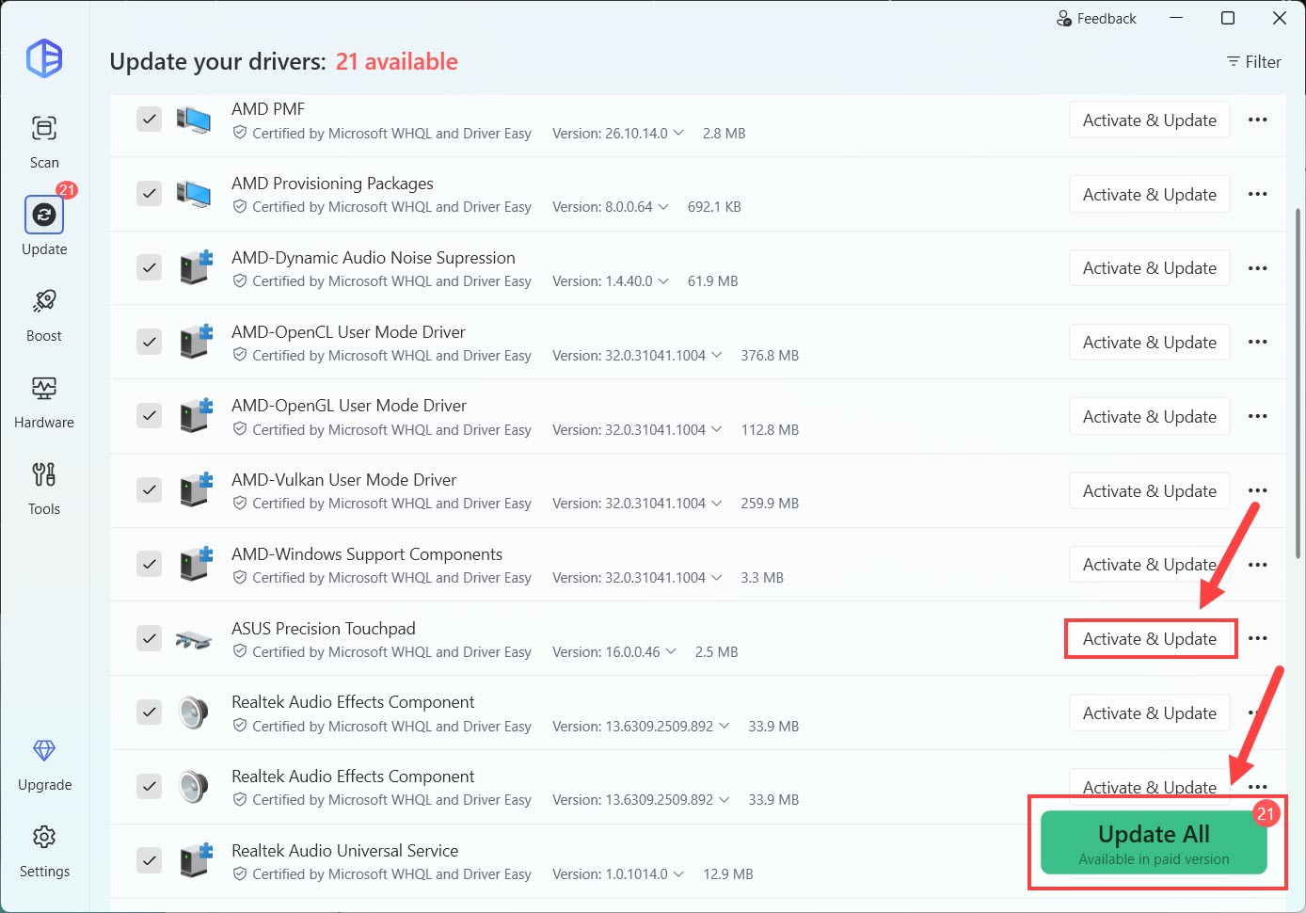Uncheck the AMD-Vulkan User Mode Driver checkbox

tap(150, 490)
